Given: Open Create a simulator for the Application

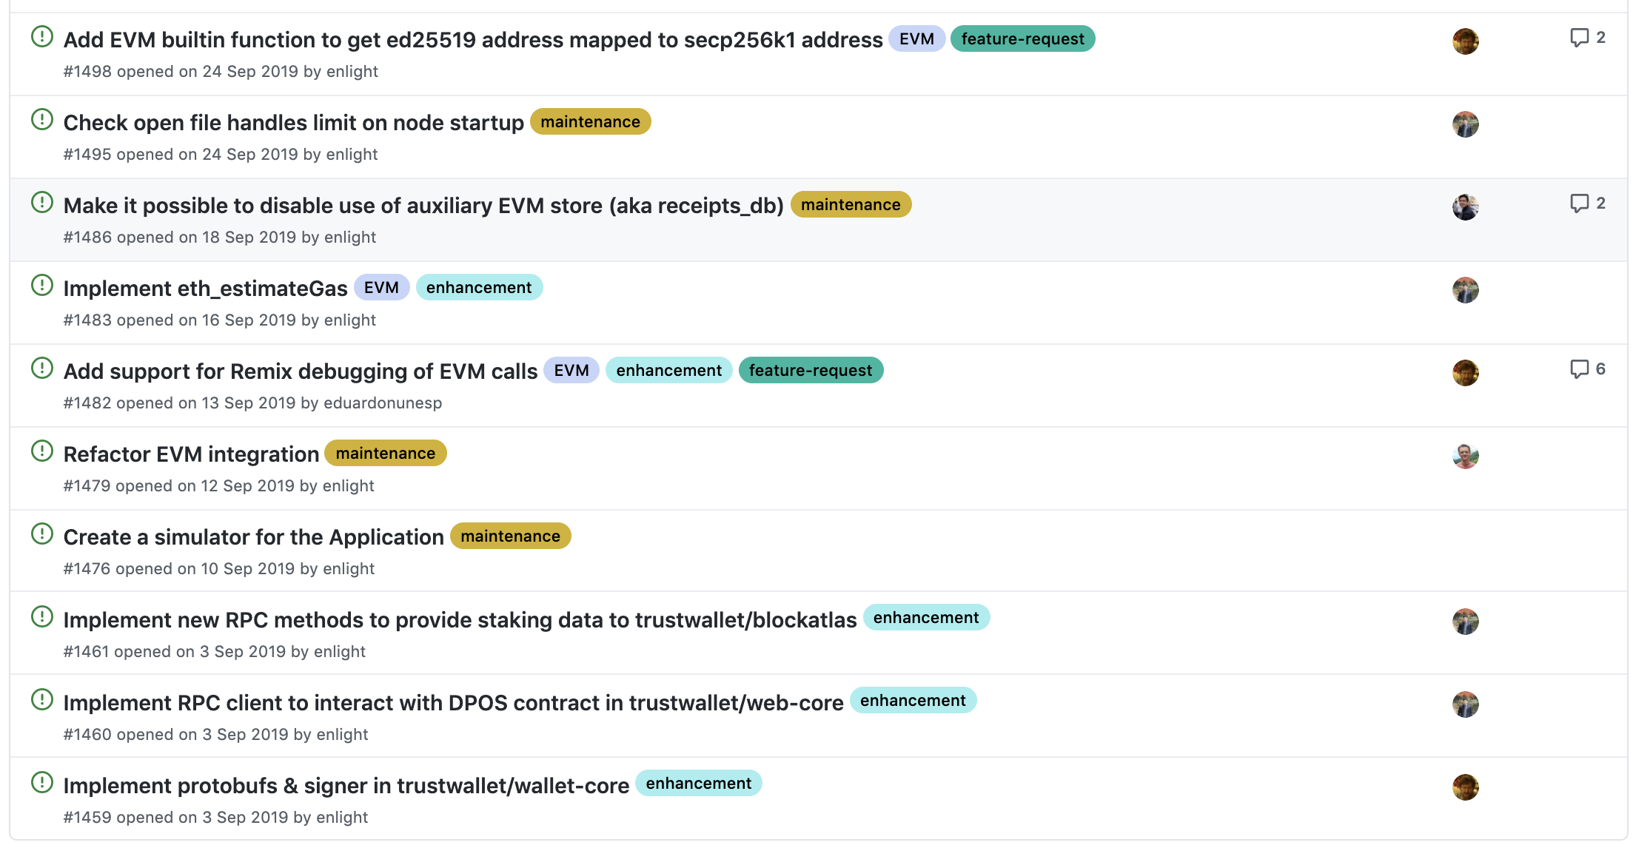Looking at the screenshot, I should pyautogui.click(x=253, y=536).
